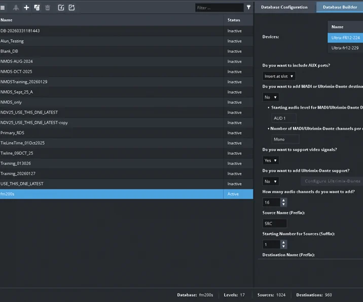Select the active fm200s database row

[x=126, y=194]
